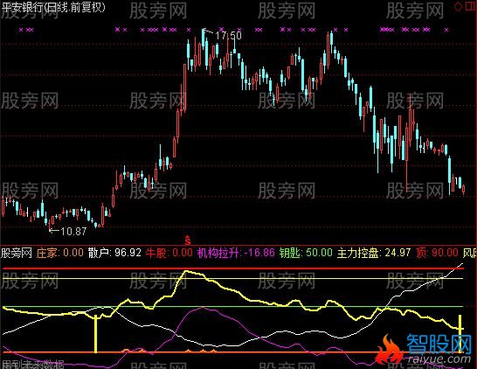Click the red S marker below candlesticks
The width and height of the screenshot is (477, 369).
[x=188, y=240]
